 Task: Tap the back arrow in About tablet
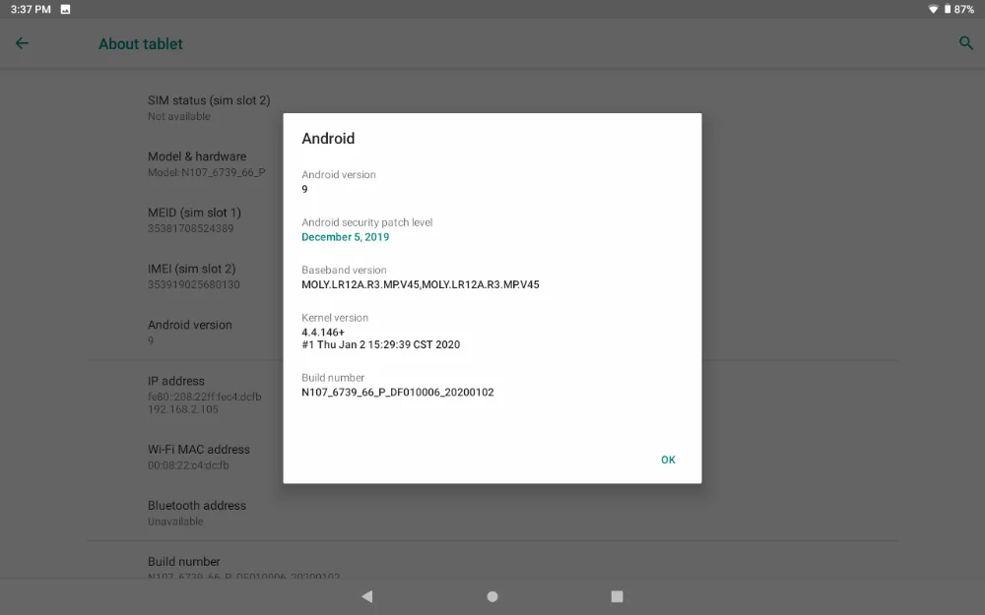(x=22, y=43)
